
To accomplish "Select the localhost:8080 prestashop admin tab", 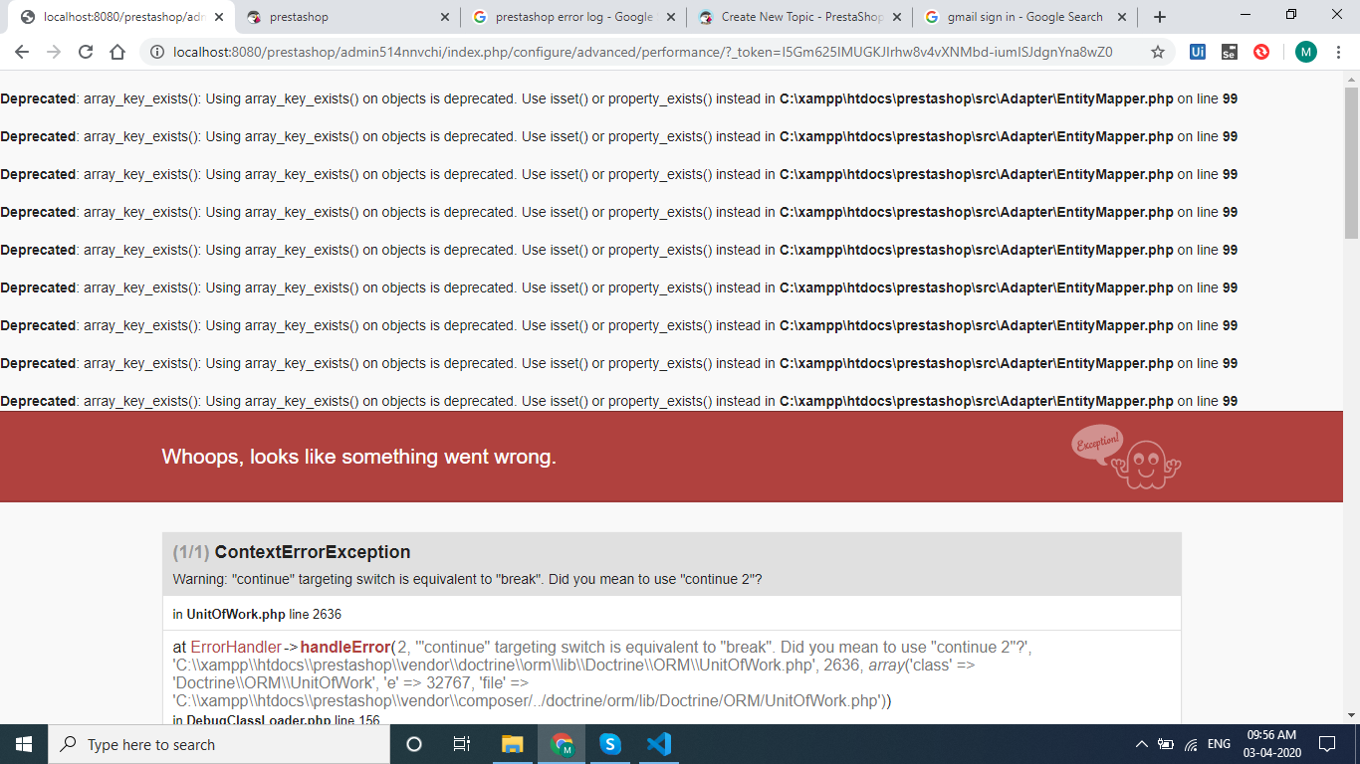I will [x=120, y=17].
